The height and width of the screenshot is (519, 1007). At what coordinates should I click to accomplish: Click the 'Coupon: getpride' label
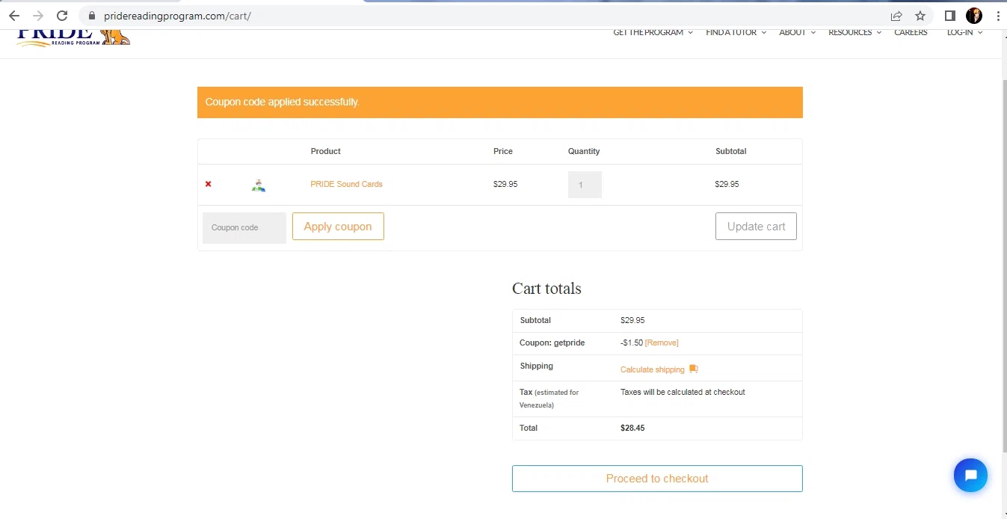552,343
